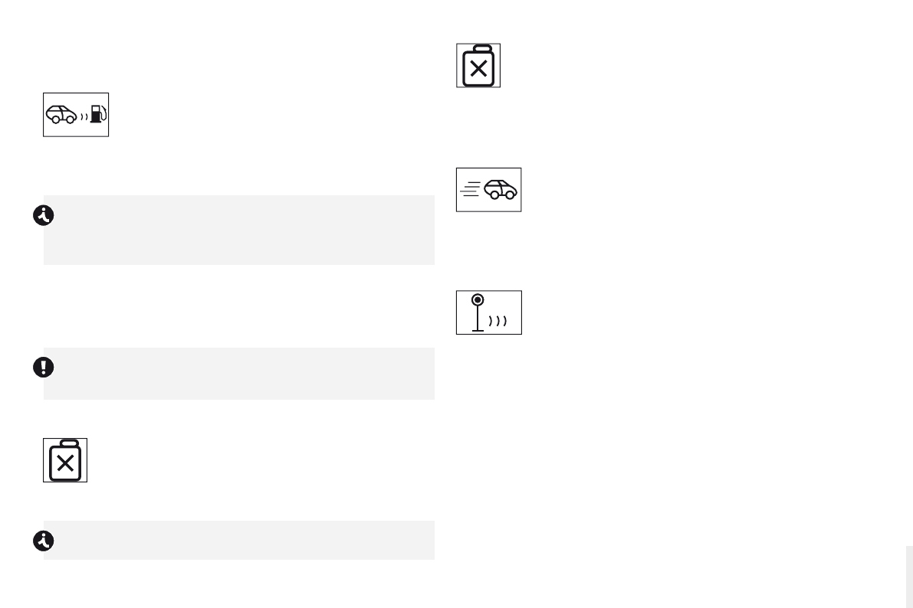Click the gray warning box beside exclamation icon

tap(239, 374)
